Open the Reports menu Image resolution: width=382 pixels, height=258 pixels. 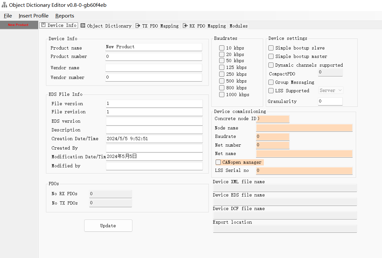click(64, 16)
